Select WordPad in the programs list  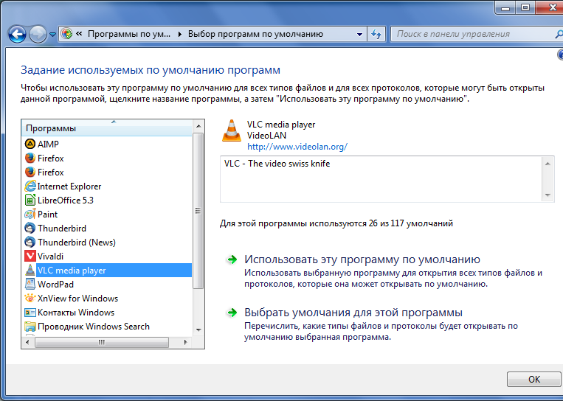pos(55,284)
